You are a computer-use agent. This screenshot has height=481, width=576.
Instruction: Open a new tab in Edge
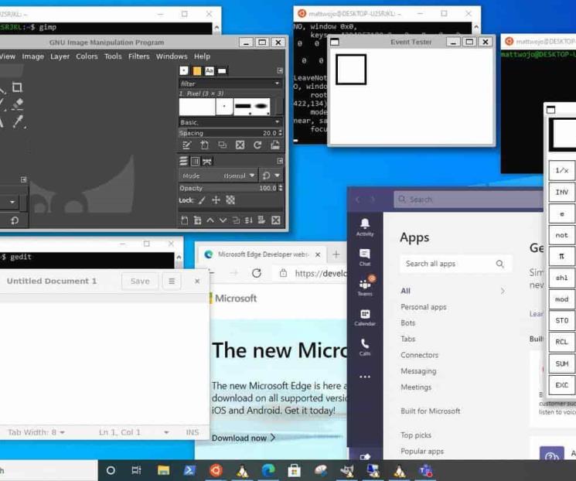tap(336, 254)
